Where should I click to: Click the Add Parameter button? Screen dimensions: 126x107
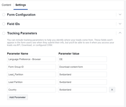(x=17, y=97)
